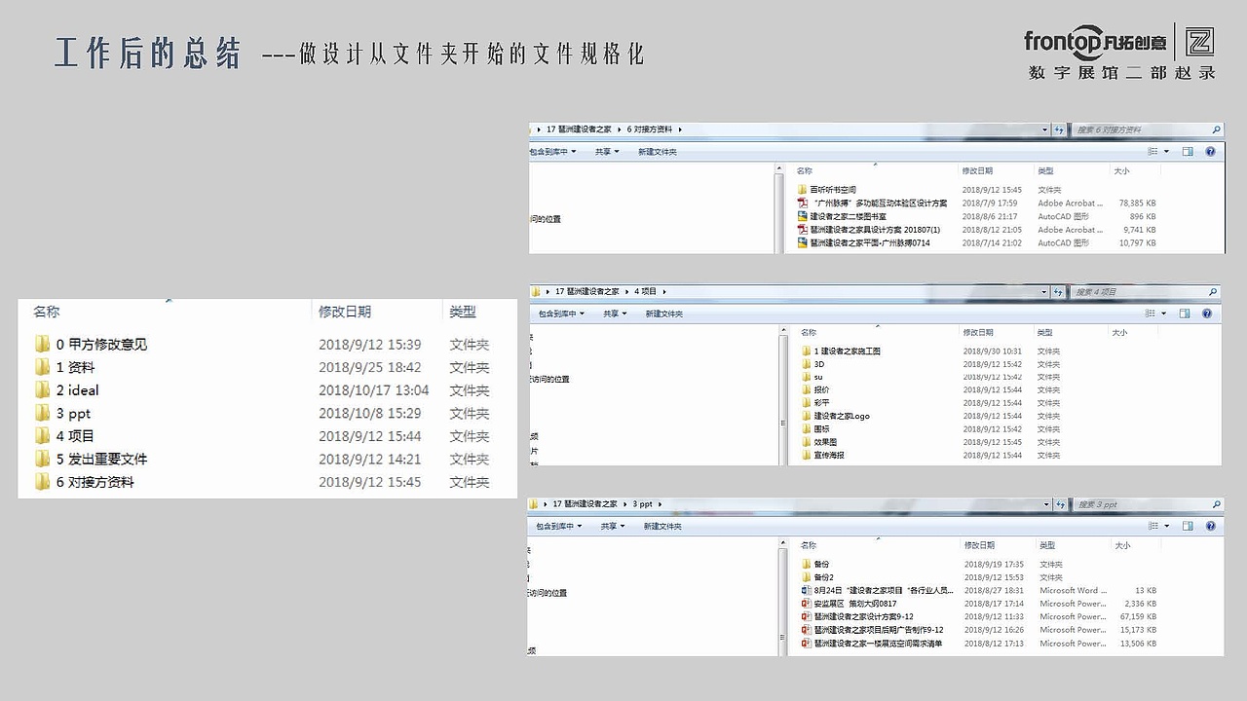Open the preview pane icon in 3 ppt toolbar
Viewport: 1247px width, 701px height.
[x=1187, y=526]
